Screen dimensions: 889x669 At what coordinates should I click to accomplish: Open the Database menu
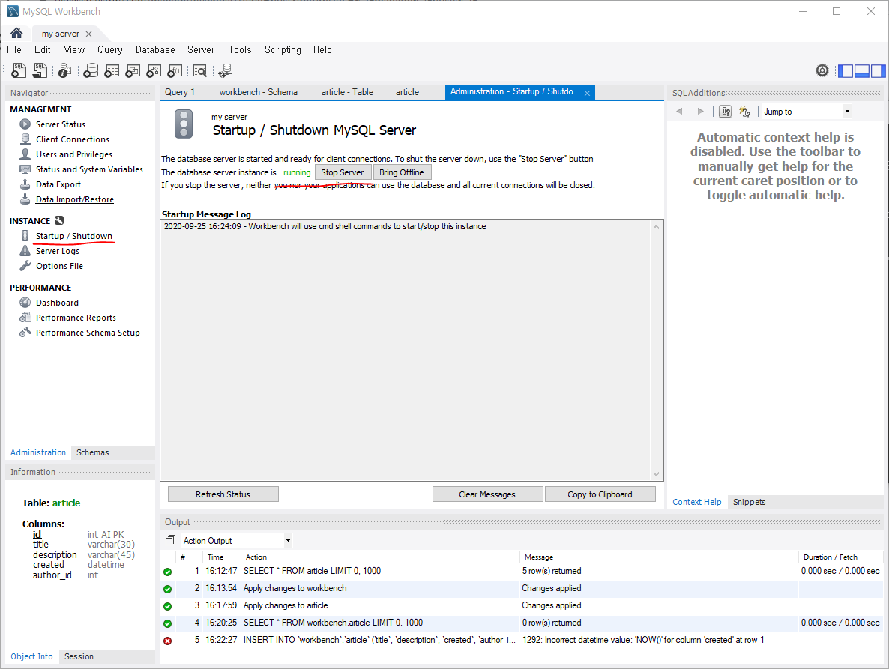(155, 50)
